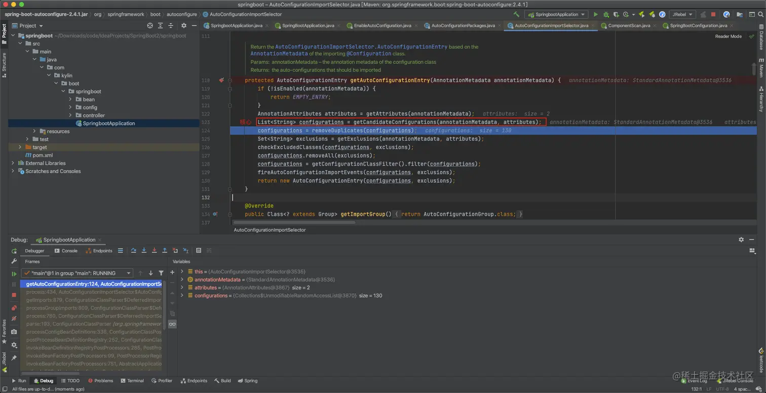
Task: Open the Profiler tool window
Action: click(x=162, y=381)
